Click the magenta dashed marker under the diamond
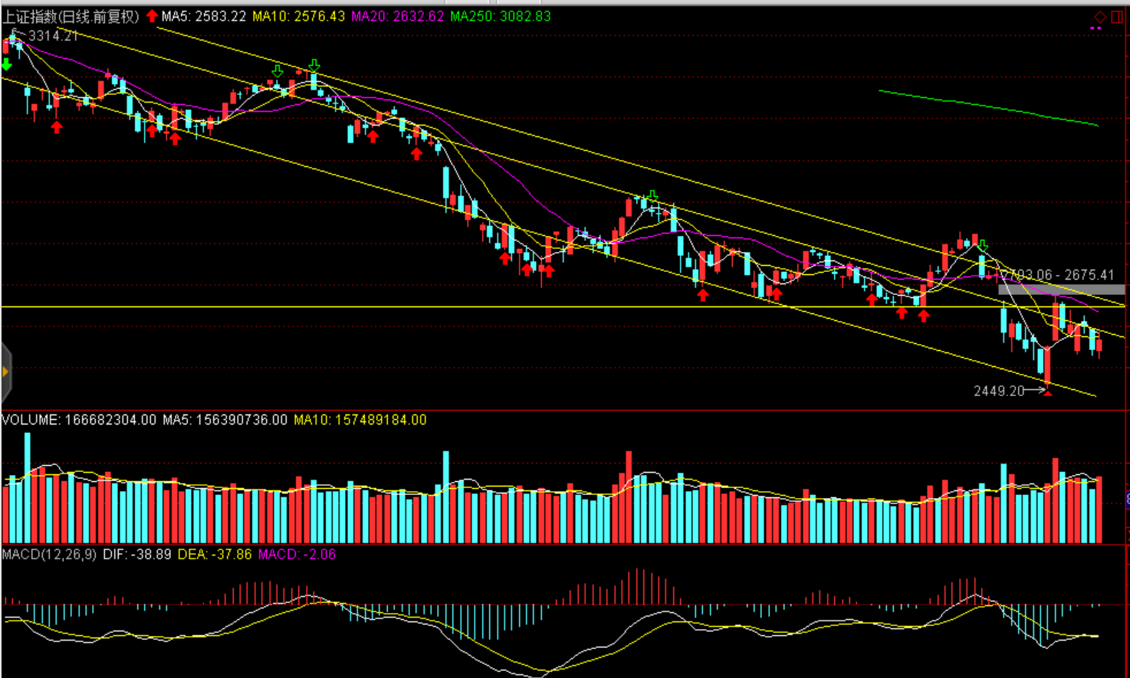 pos(1096,28)
